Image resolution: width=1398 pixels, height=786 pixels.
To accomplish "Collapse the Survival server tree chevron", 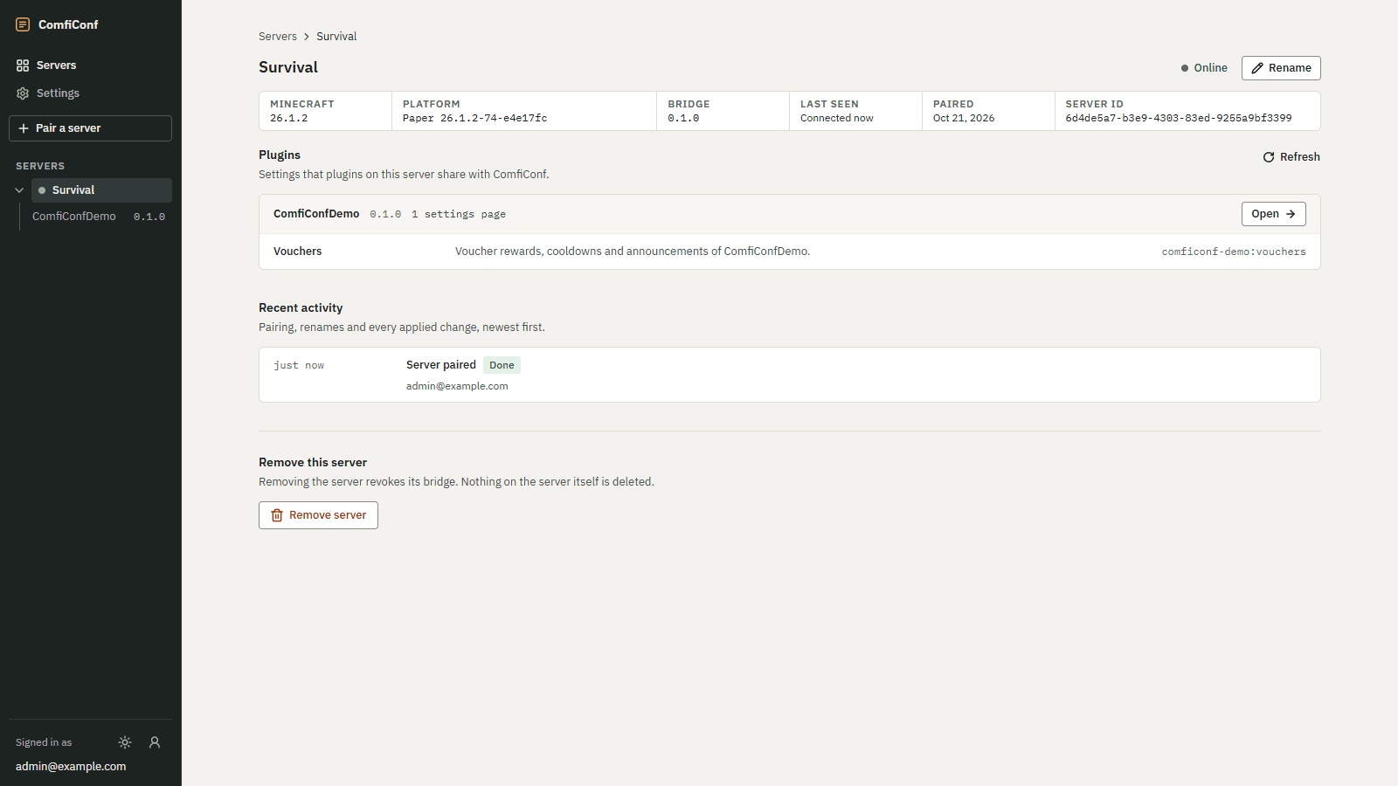I will [x=19, y=190].
